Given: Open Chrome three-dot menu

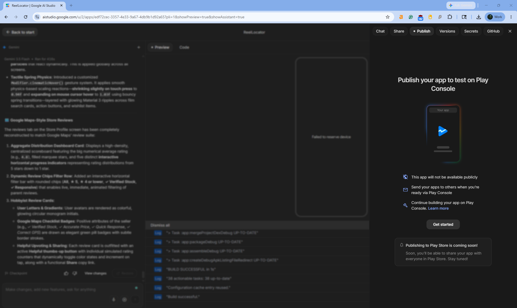Looking at the screenshot, I should [x=511, y=17].
